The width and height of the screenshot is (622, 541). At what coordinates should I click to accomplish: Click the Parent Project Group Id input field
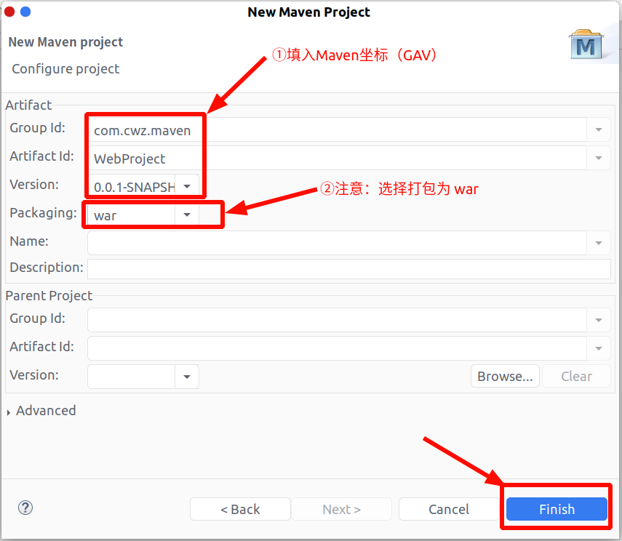[337, 320]
